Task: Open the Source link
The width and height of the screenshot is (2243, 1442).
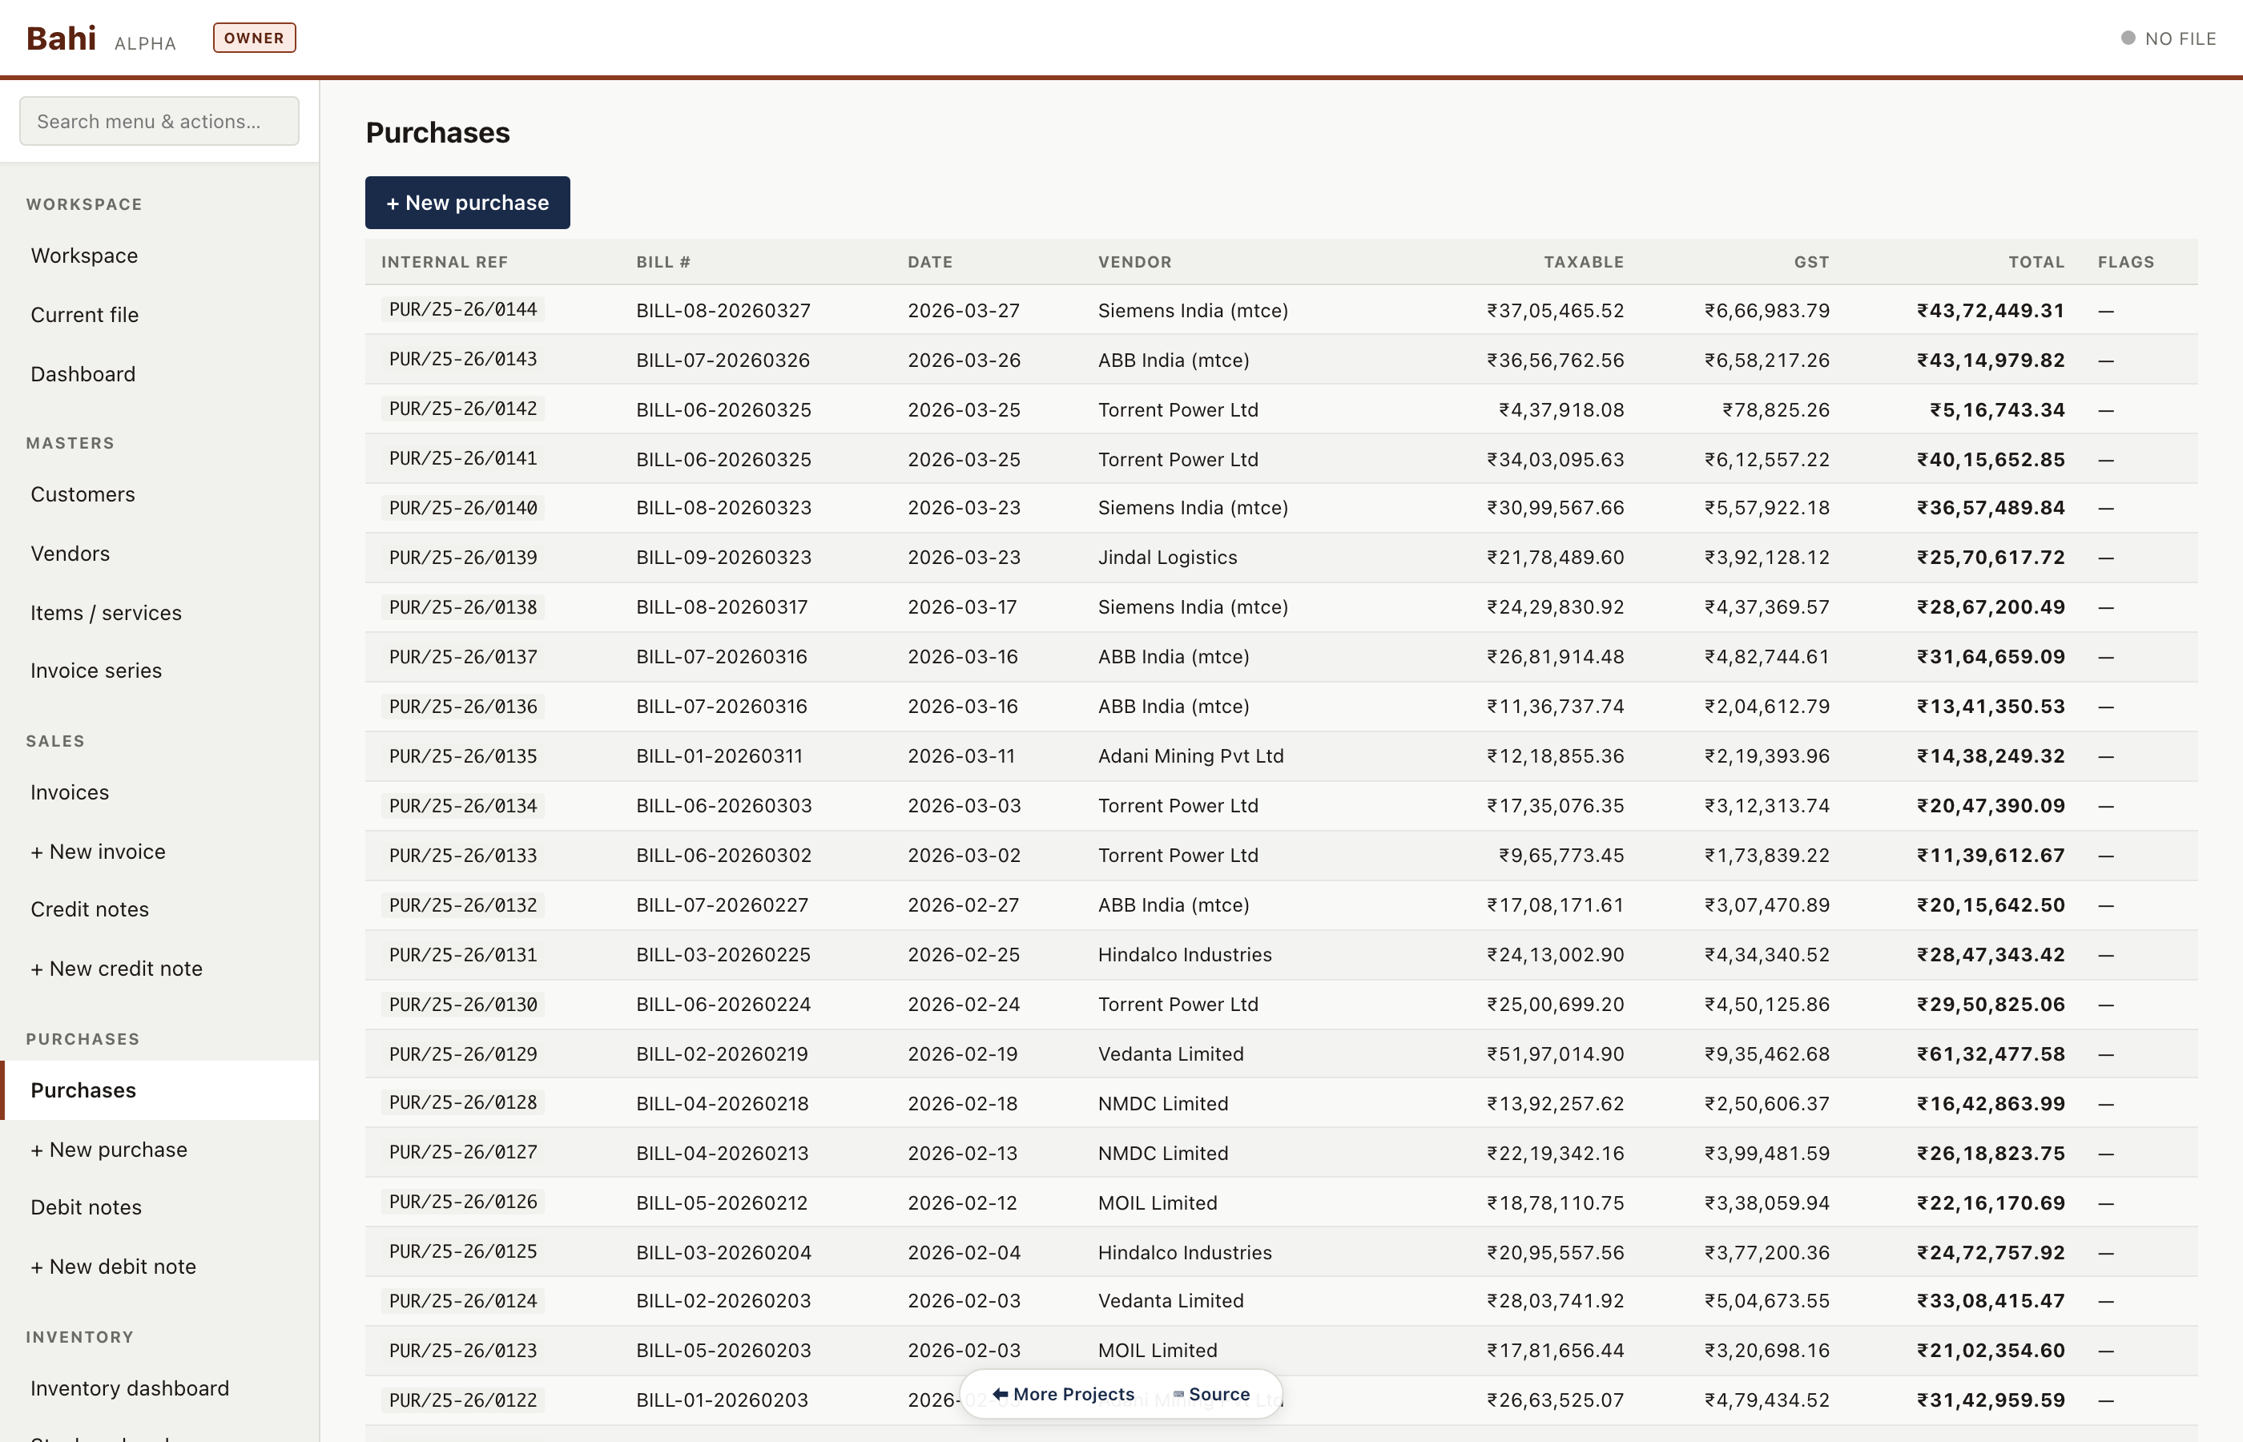Action: (x=1212, y=1394)
